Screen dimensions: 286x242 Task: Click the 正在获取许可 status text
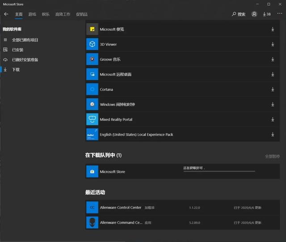pyautogui.click(x=193, y=168)
